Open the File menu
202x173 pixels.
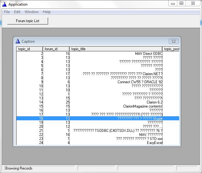7,12
